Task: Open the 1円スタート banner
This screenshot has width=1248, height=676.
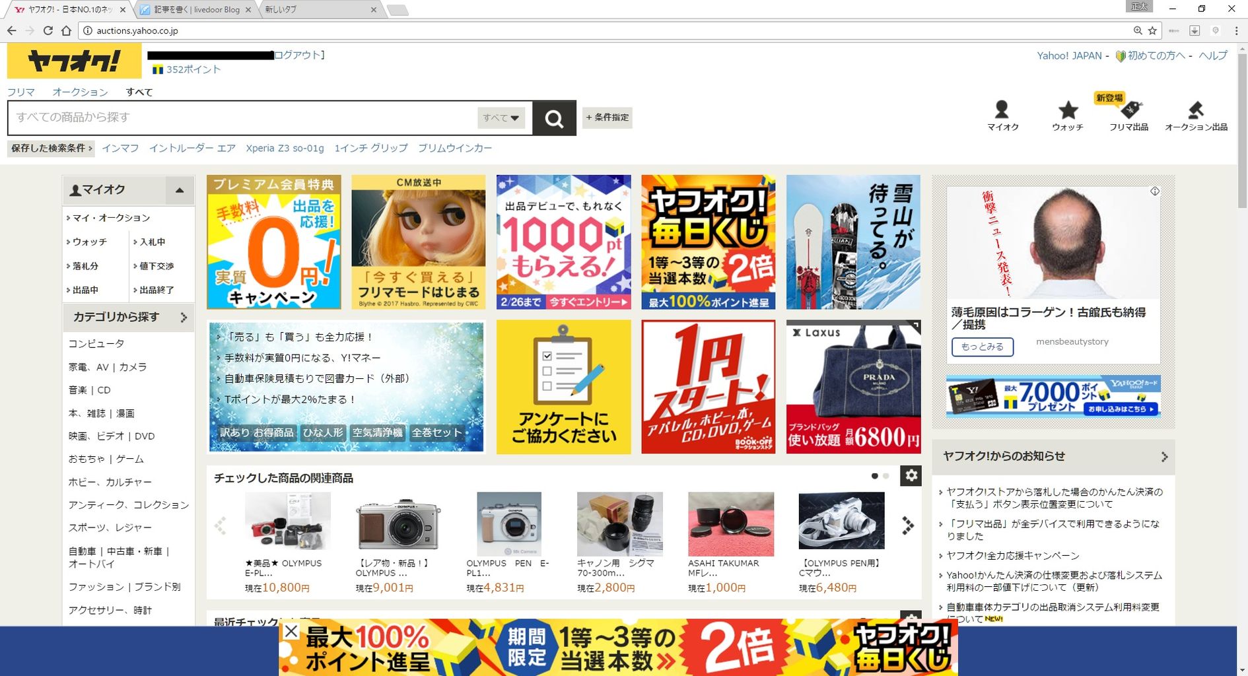Action: 709,387
